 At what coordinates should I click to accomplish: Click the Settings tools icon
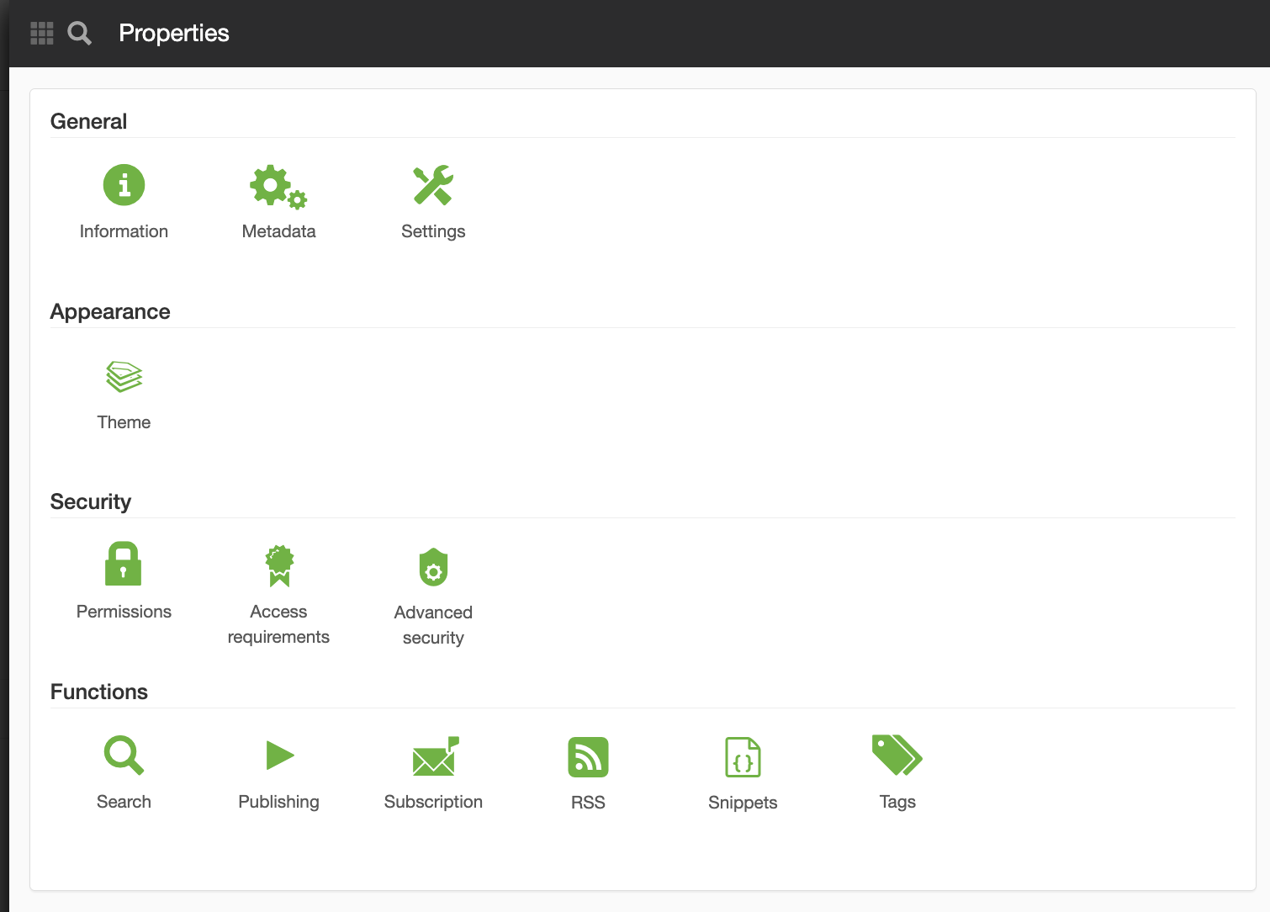coord(433,186)
